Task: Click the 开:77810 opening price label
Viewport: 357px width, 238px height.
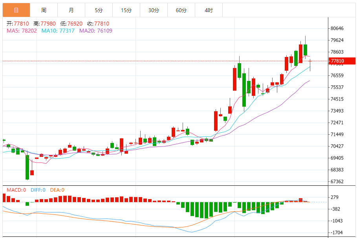Action: [x=18, y=24]
